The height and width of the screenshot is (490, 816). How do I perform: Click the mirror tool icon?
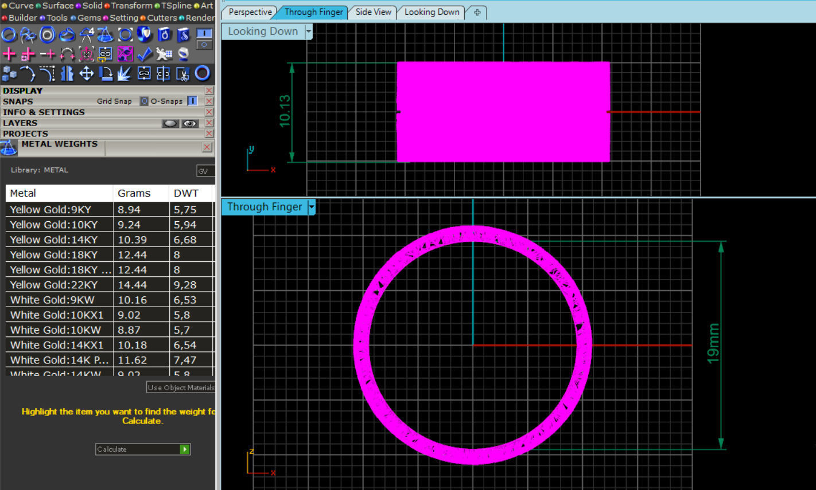[x=67, y=73]
